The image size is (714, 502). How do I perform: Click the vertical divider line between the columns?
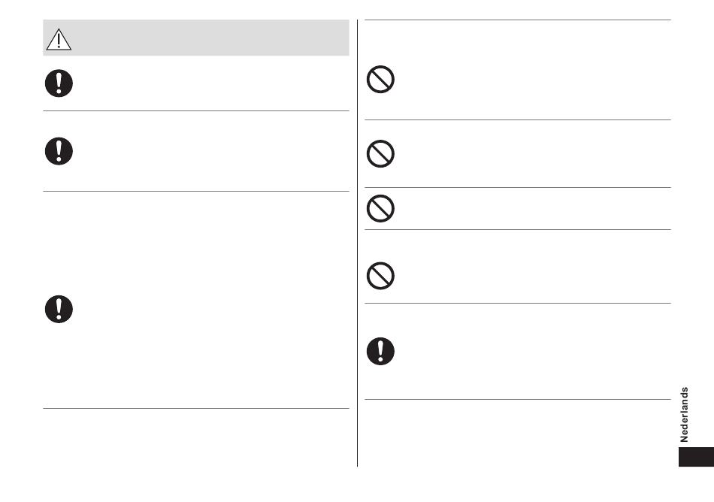point(358,243)
